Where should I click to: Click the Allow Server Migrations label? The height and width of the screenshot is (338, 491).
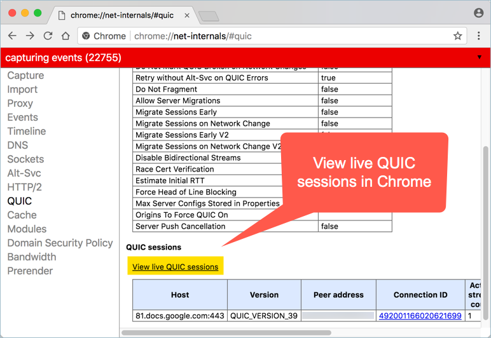tap(178, 100)
